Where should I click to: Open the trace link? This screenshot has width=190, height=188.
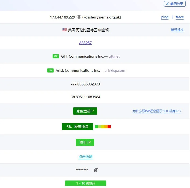(x=180, y=17)
